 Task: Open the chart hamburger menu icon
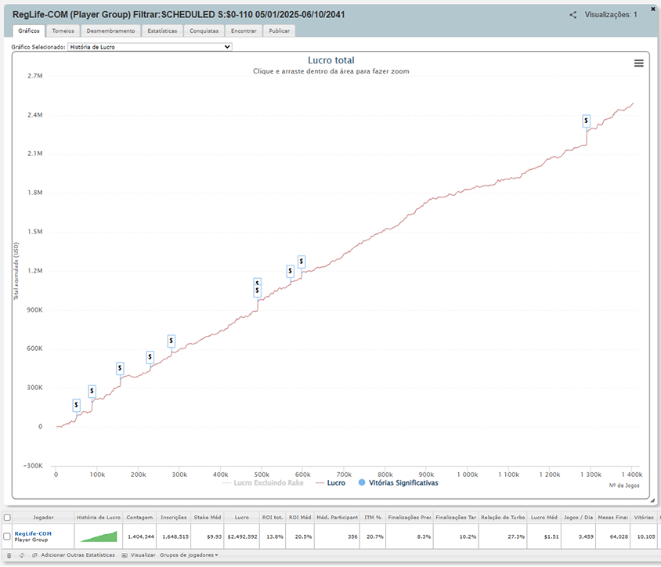point(638,63)
